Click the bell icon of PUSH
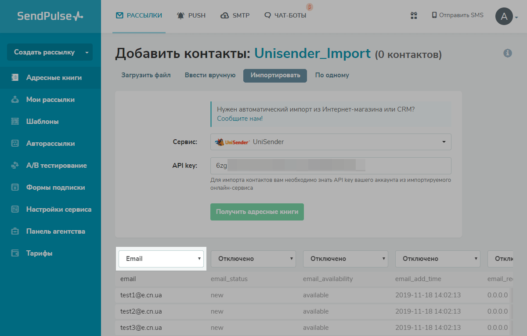The height and width of the screenshot is (336, 527). click(x=181, y=15)
